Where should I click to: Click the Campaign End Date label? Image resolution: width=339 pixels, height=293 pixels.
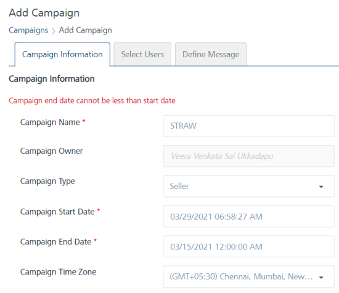(x=55, y=242)
